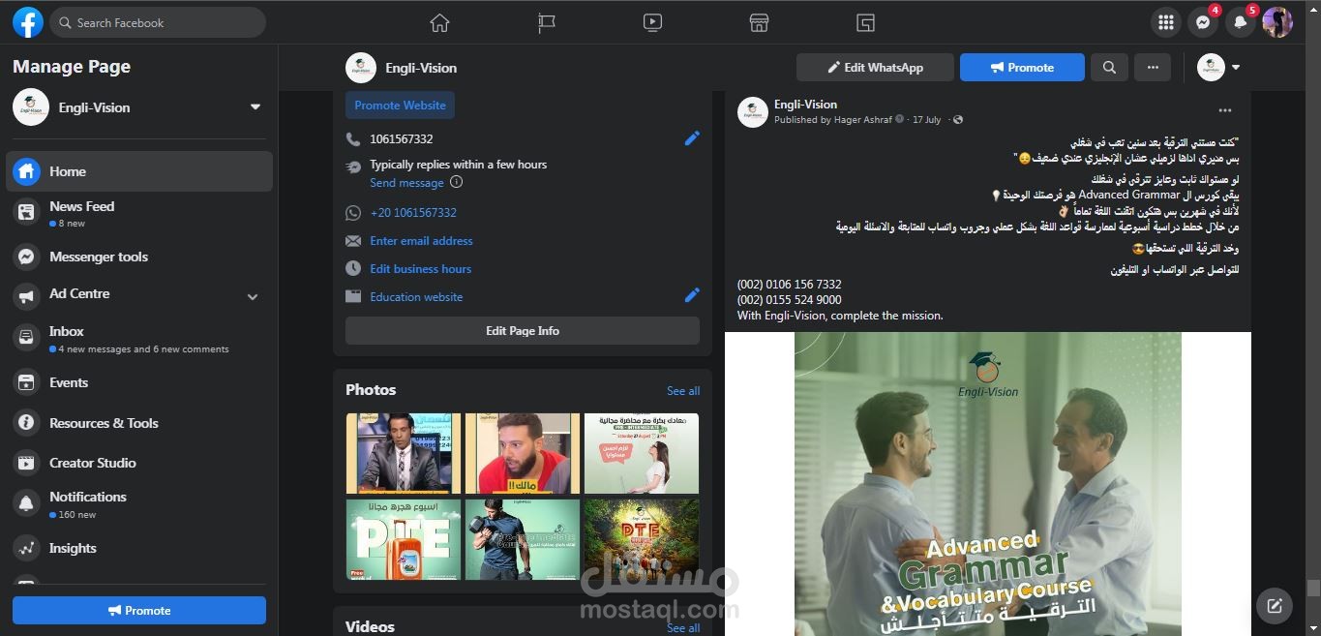Click the post author avatar
This screenshot has height=636, width=1321.
coord(753,112)
